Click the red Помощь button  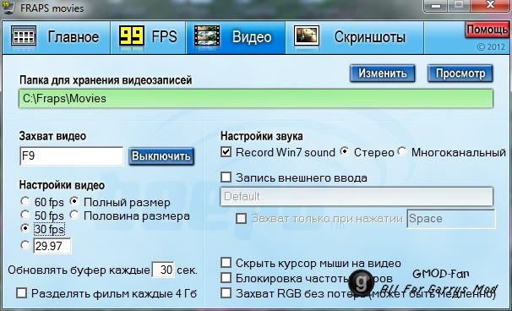pos(487,30)
